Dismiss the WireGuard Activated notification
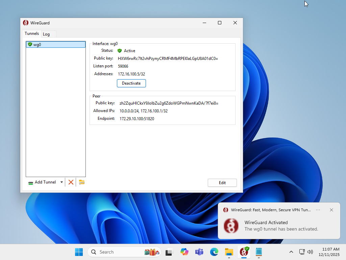 pyautogui.click(x=331, y=210)
